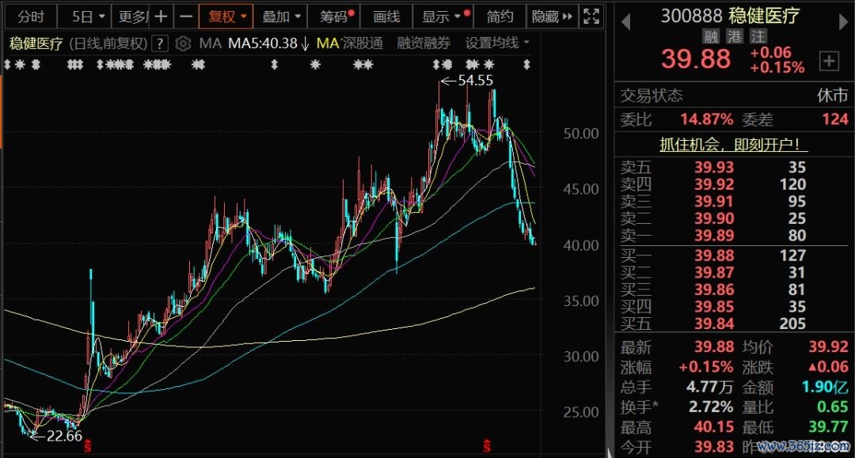Click the question mark help icon
The width and height of the screenshot is (855, 458).
161,44
